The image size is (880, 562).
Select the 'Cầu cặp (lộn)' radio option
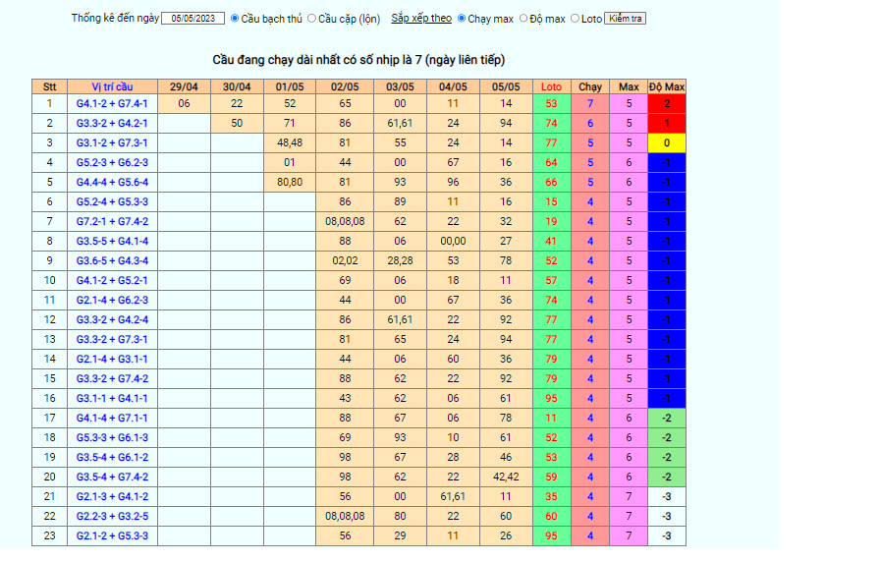[312, 19]
